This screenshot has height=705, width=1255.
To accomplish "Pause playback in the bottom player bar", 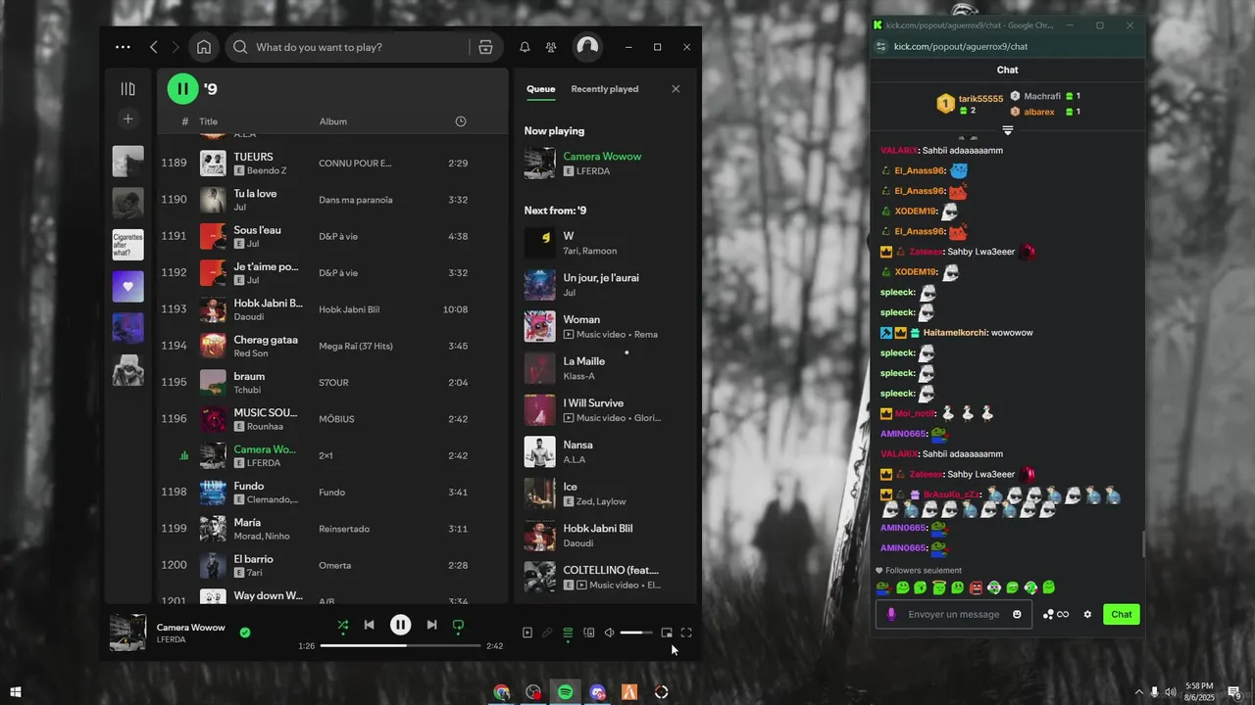I will (x=400, y=625).
